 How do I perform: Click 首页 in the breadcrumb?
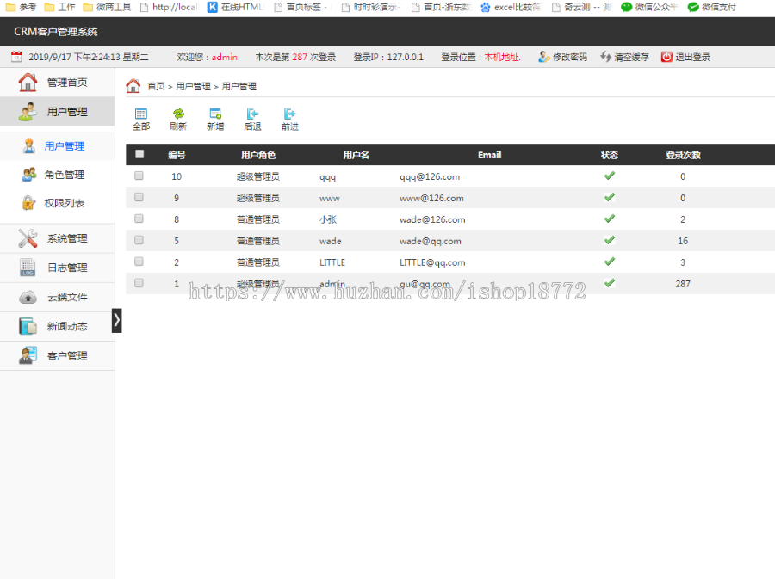pos(156,86)
